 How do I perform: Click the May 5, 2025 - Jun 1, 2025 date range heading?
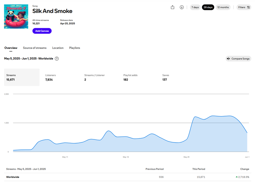(x=29, y=59)
